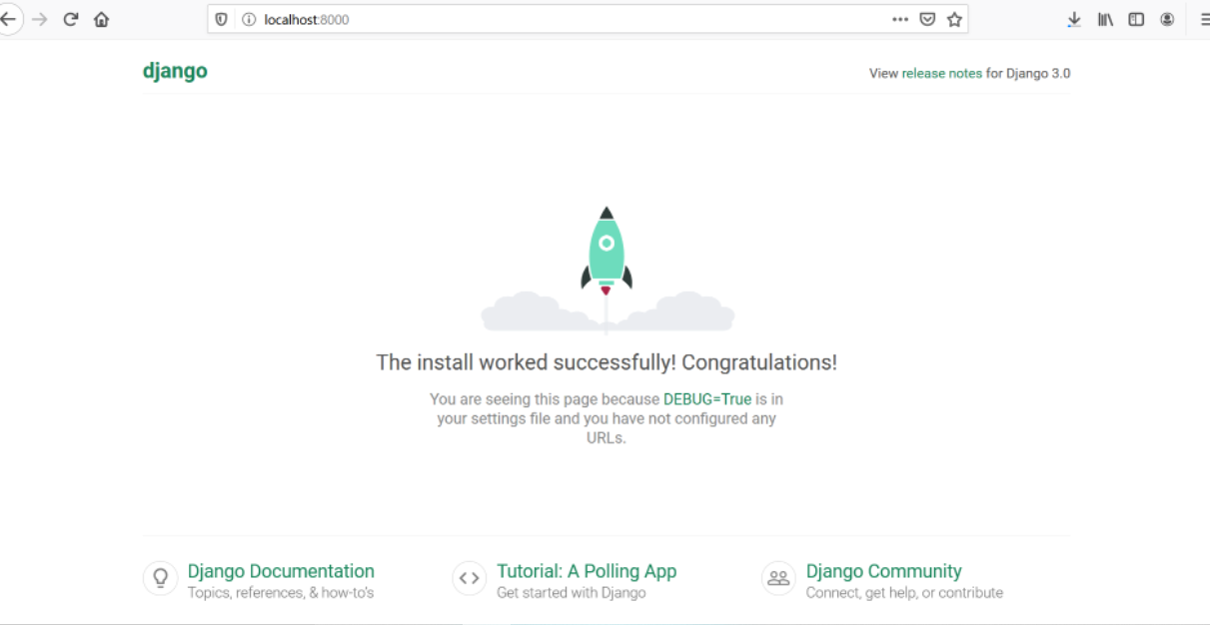This screenshot has width=1210, height=625.
Task: Click 'Connect, get help, or contribute' text
Action: (x=904, y=593)
